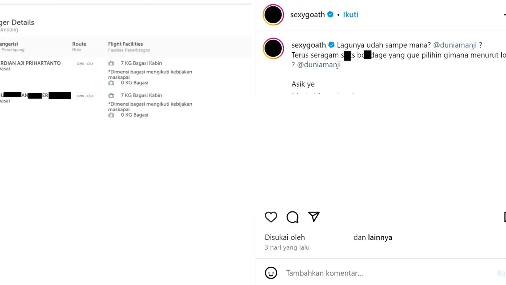Open comments using the speech bubble icon
Image resolution: width=506 pixels, height=285 pixels.
click(x=292, y=217)
